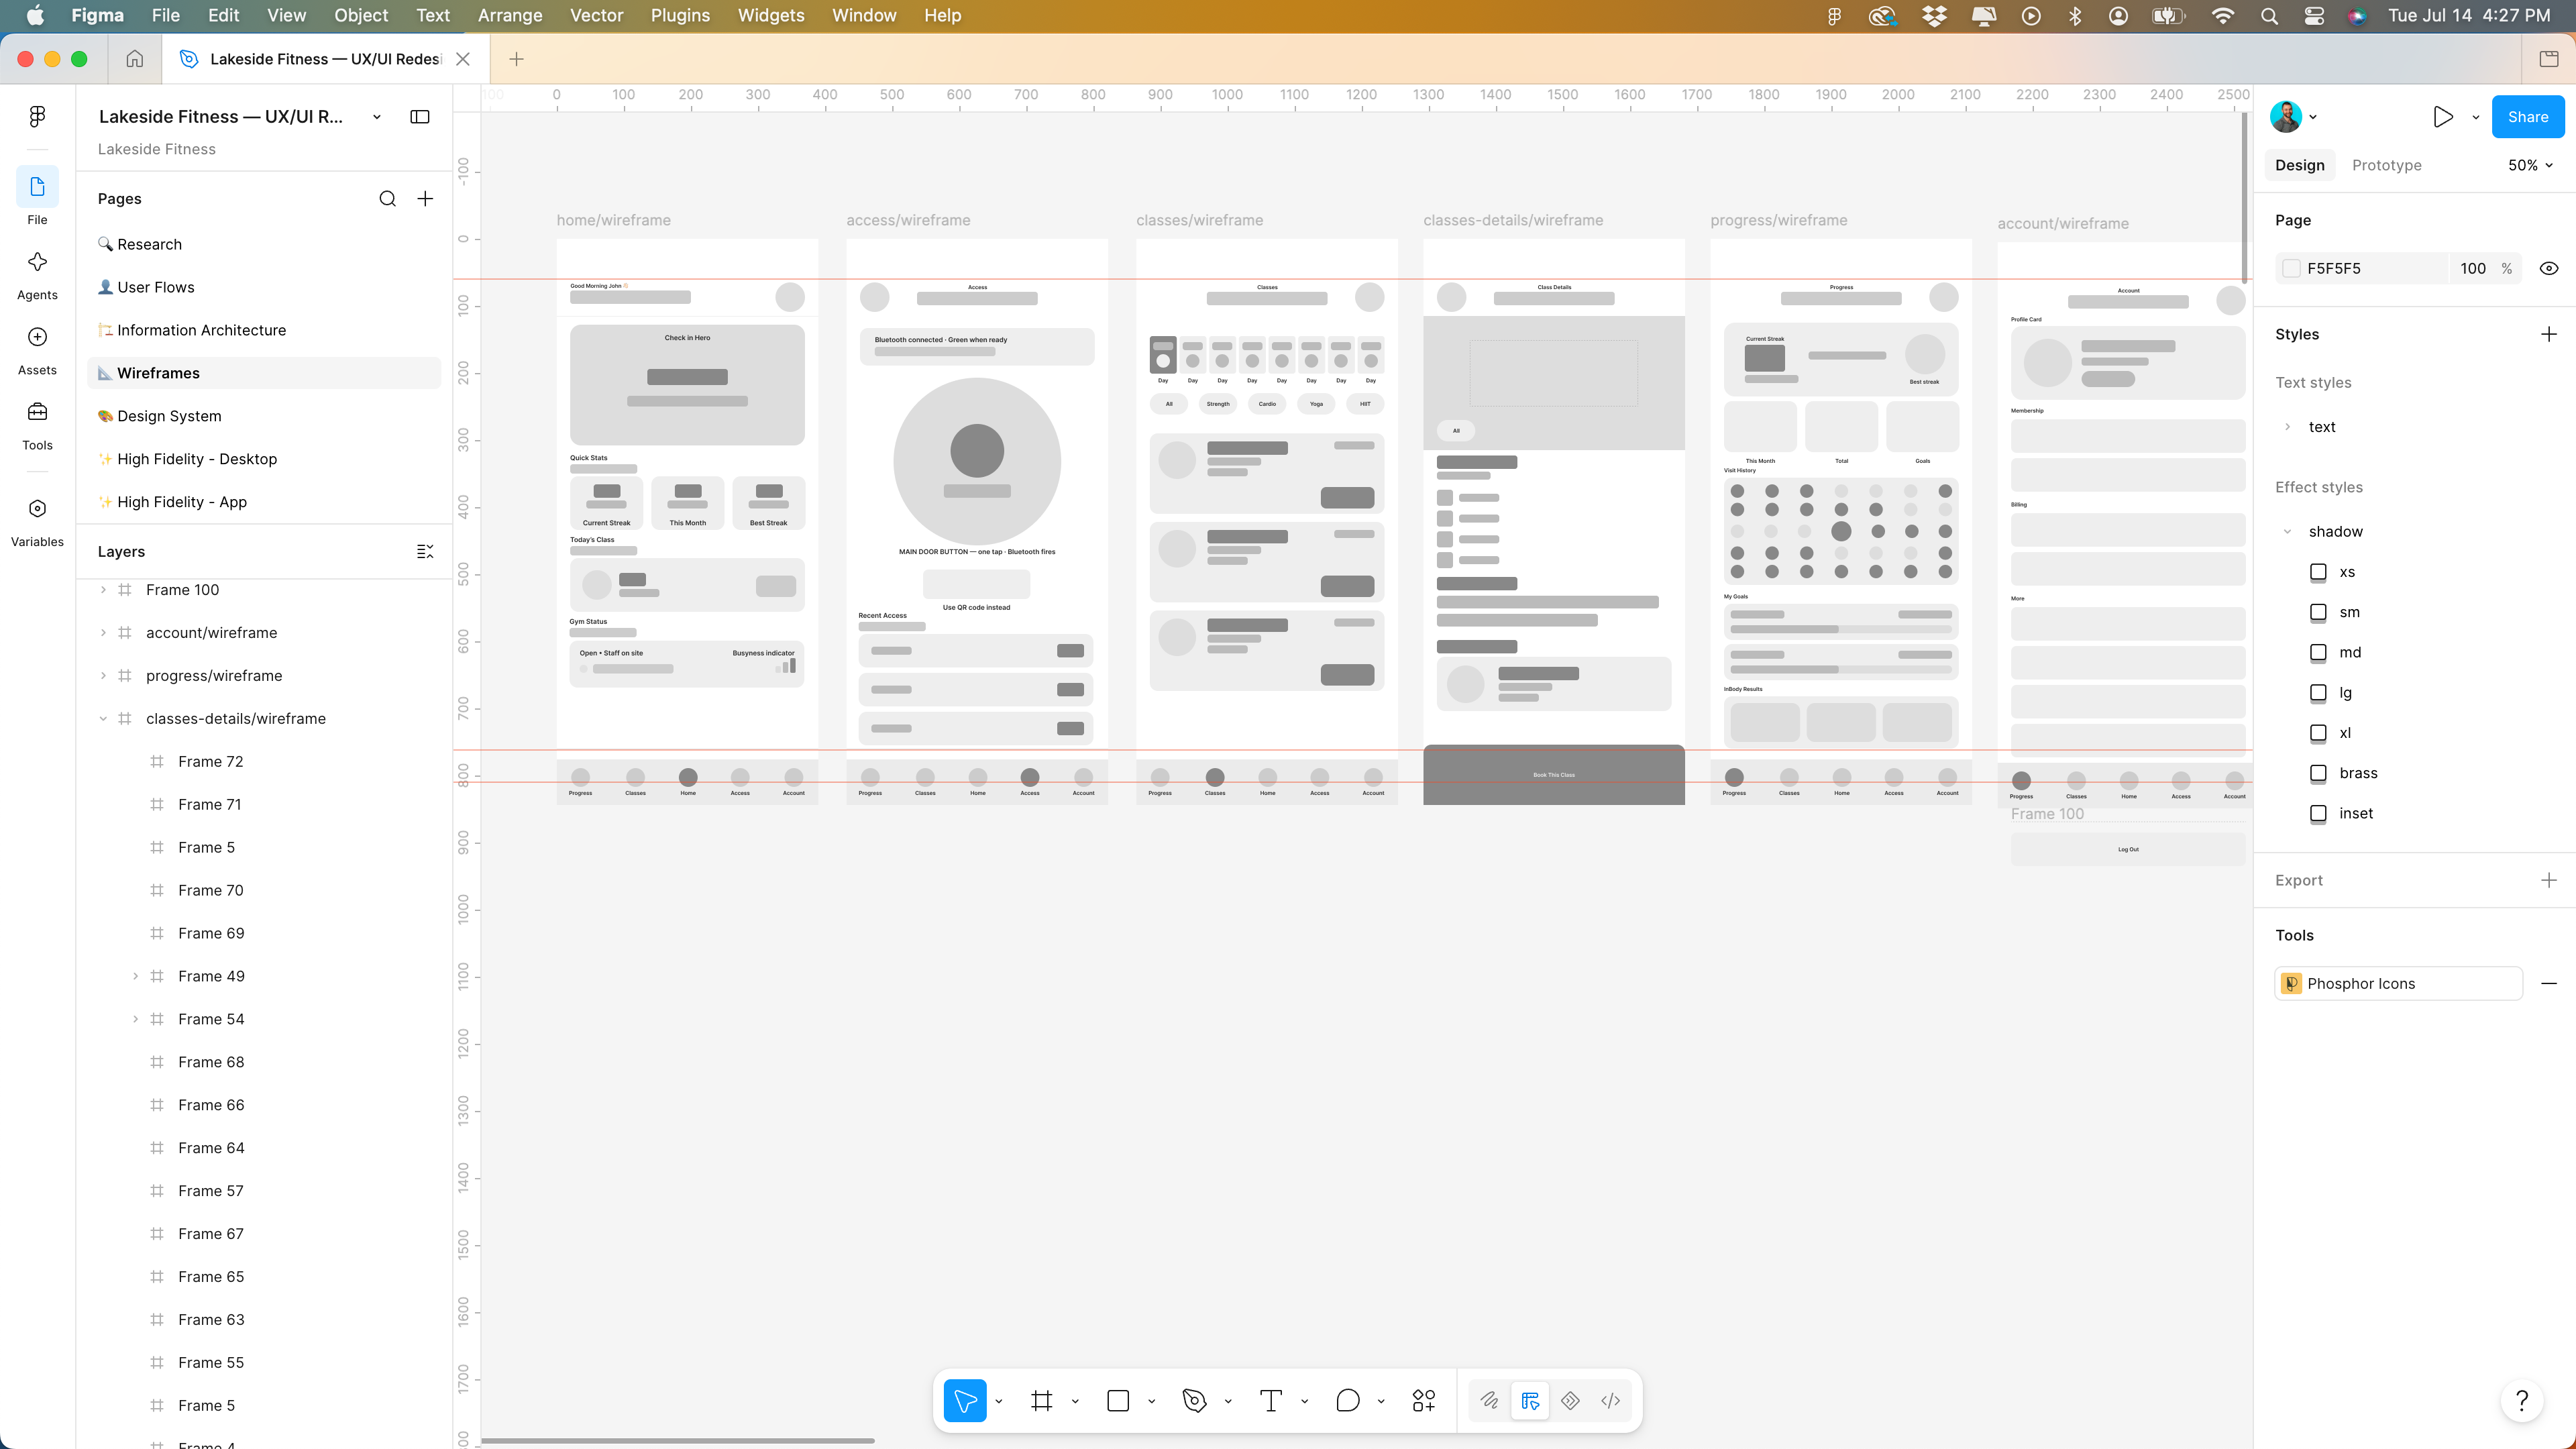The height and width of the screenshot is (1449, 2576).
Task: Select the Text tool
Action: pyautogui.click(x=1271, y=1401)
